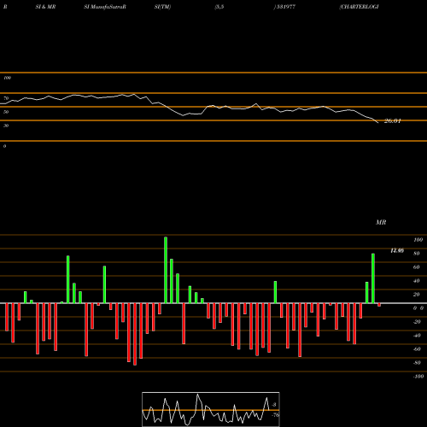The height and width of the screenshot is (427, 427).
Task: Click the 0 label on RSI axis
Action: [x=4, y=146]
